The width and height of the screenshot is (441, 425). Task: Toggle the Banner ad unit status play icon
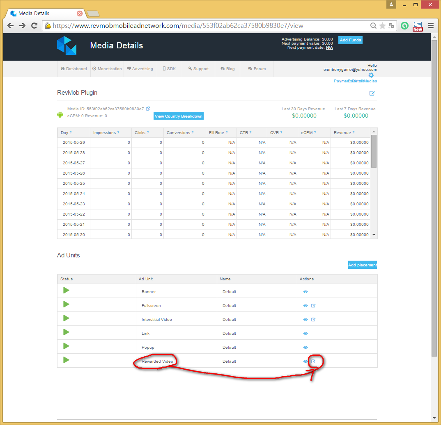[66, 290]
